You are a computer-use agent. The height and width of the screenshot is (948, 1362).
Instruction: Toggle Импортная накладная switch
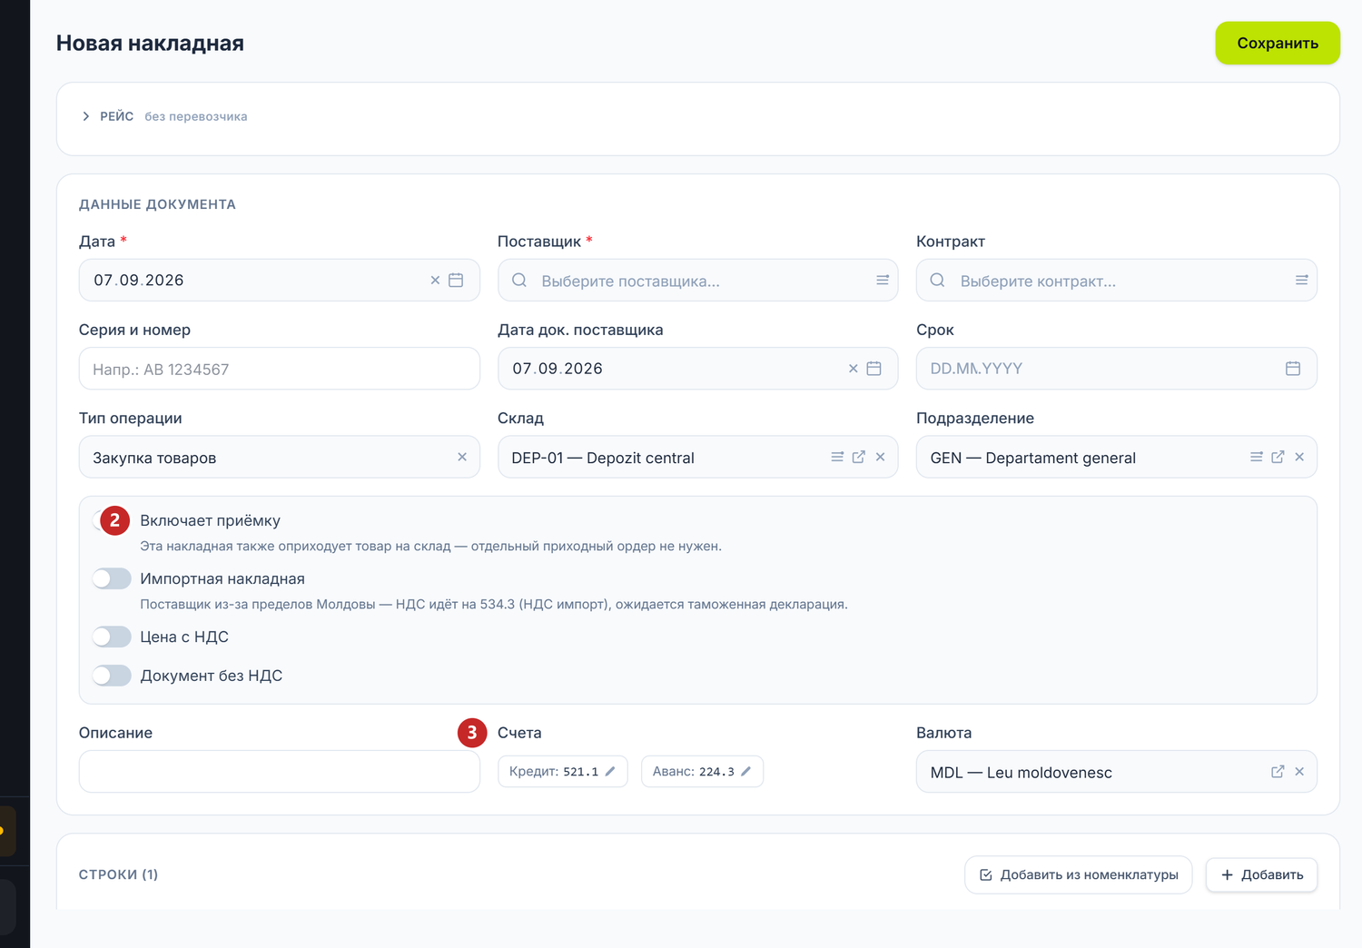(112, 578)
